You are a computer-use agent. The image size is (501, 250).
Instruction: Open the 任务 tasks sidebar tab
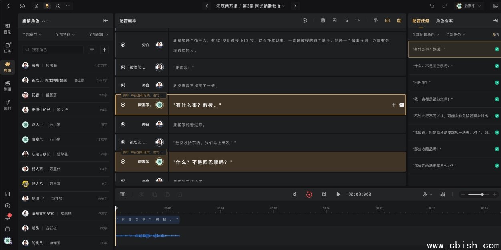(8, 48)
